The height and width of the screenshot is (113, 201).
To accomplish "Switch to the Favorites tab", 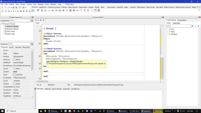I will click(x=18, y=47).
